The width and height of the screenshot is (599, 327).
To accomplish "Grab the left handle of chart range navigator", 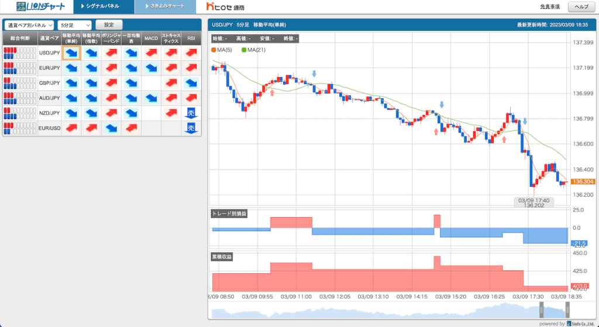I will (541, 310).
